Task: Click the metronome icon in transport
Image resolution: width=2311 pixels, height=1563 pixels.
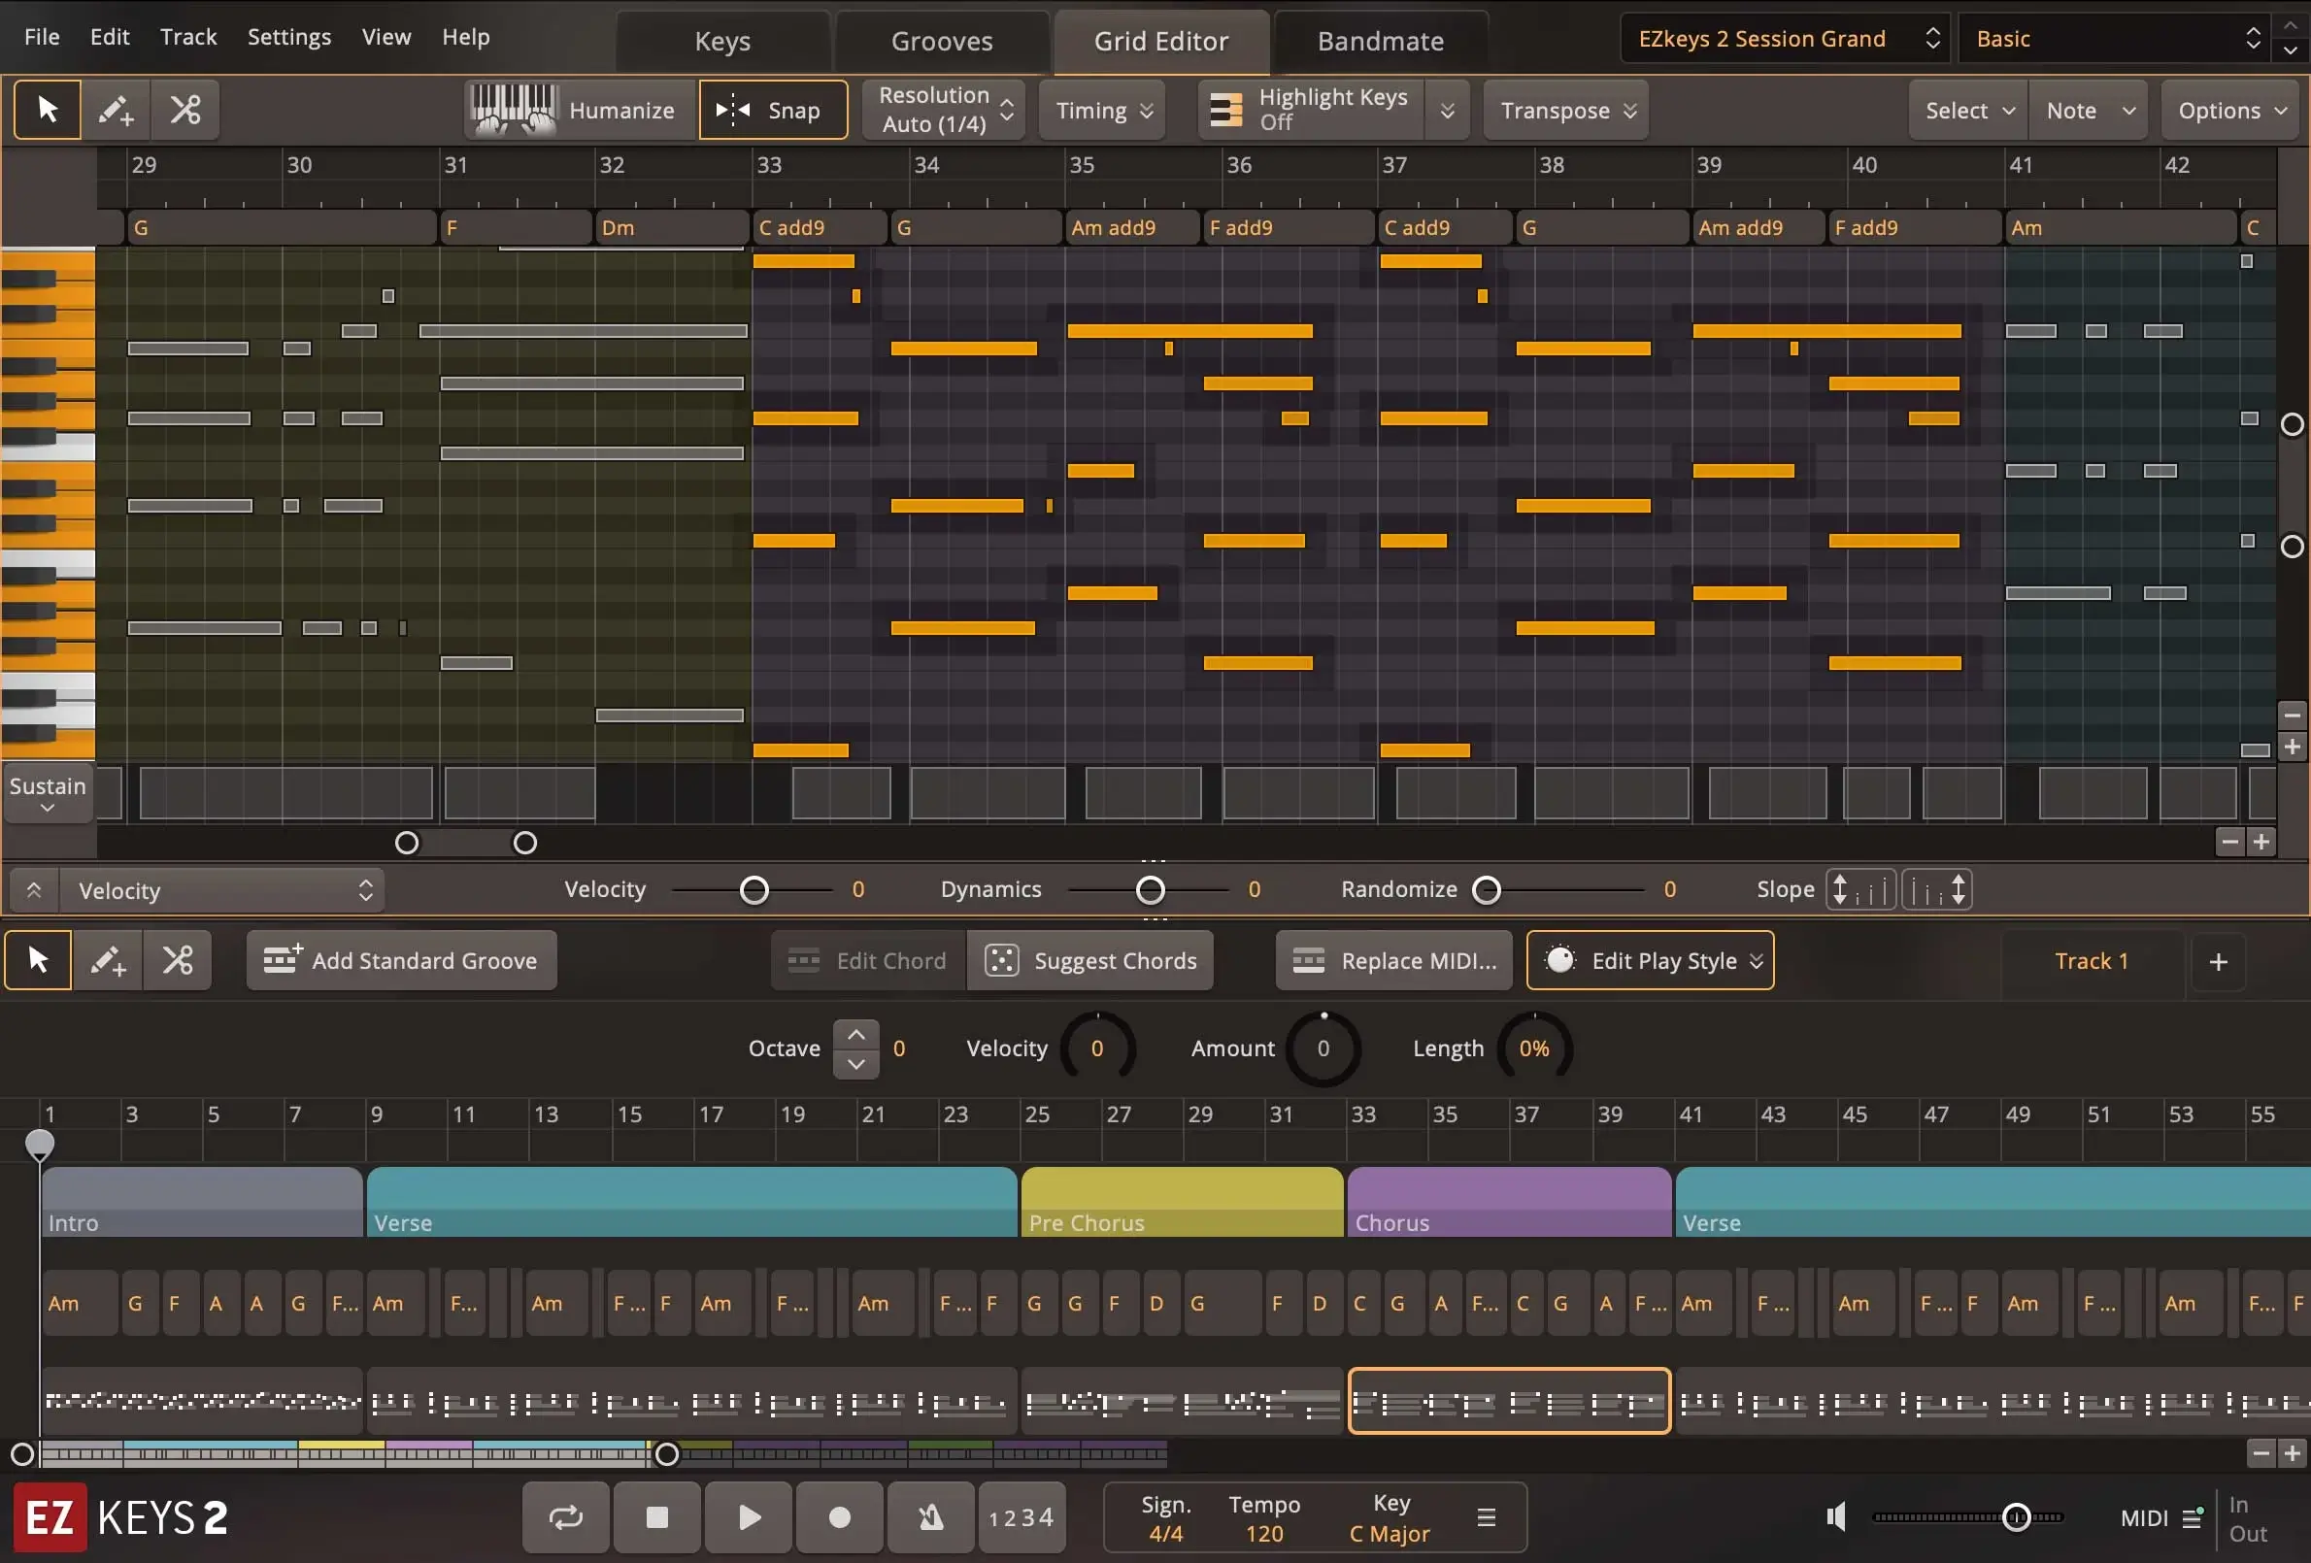Action: pyautogui.click(x=930, y=1517)
